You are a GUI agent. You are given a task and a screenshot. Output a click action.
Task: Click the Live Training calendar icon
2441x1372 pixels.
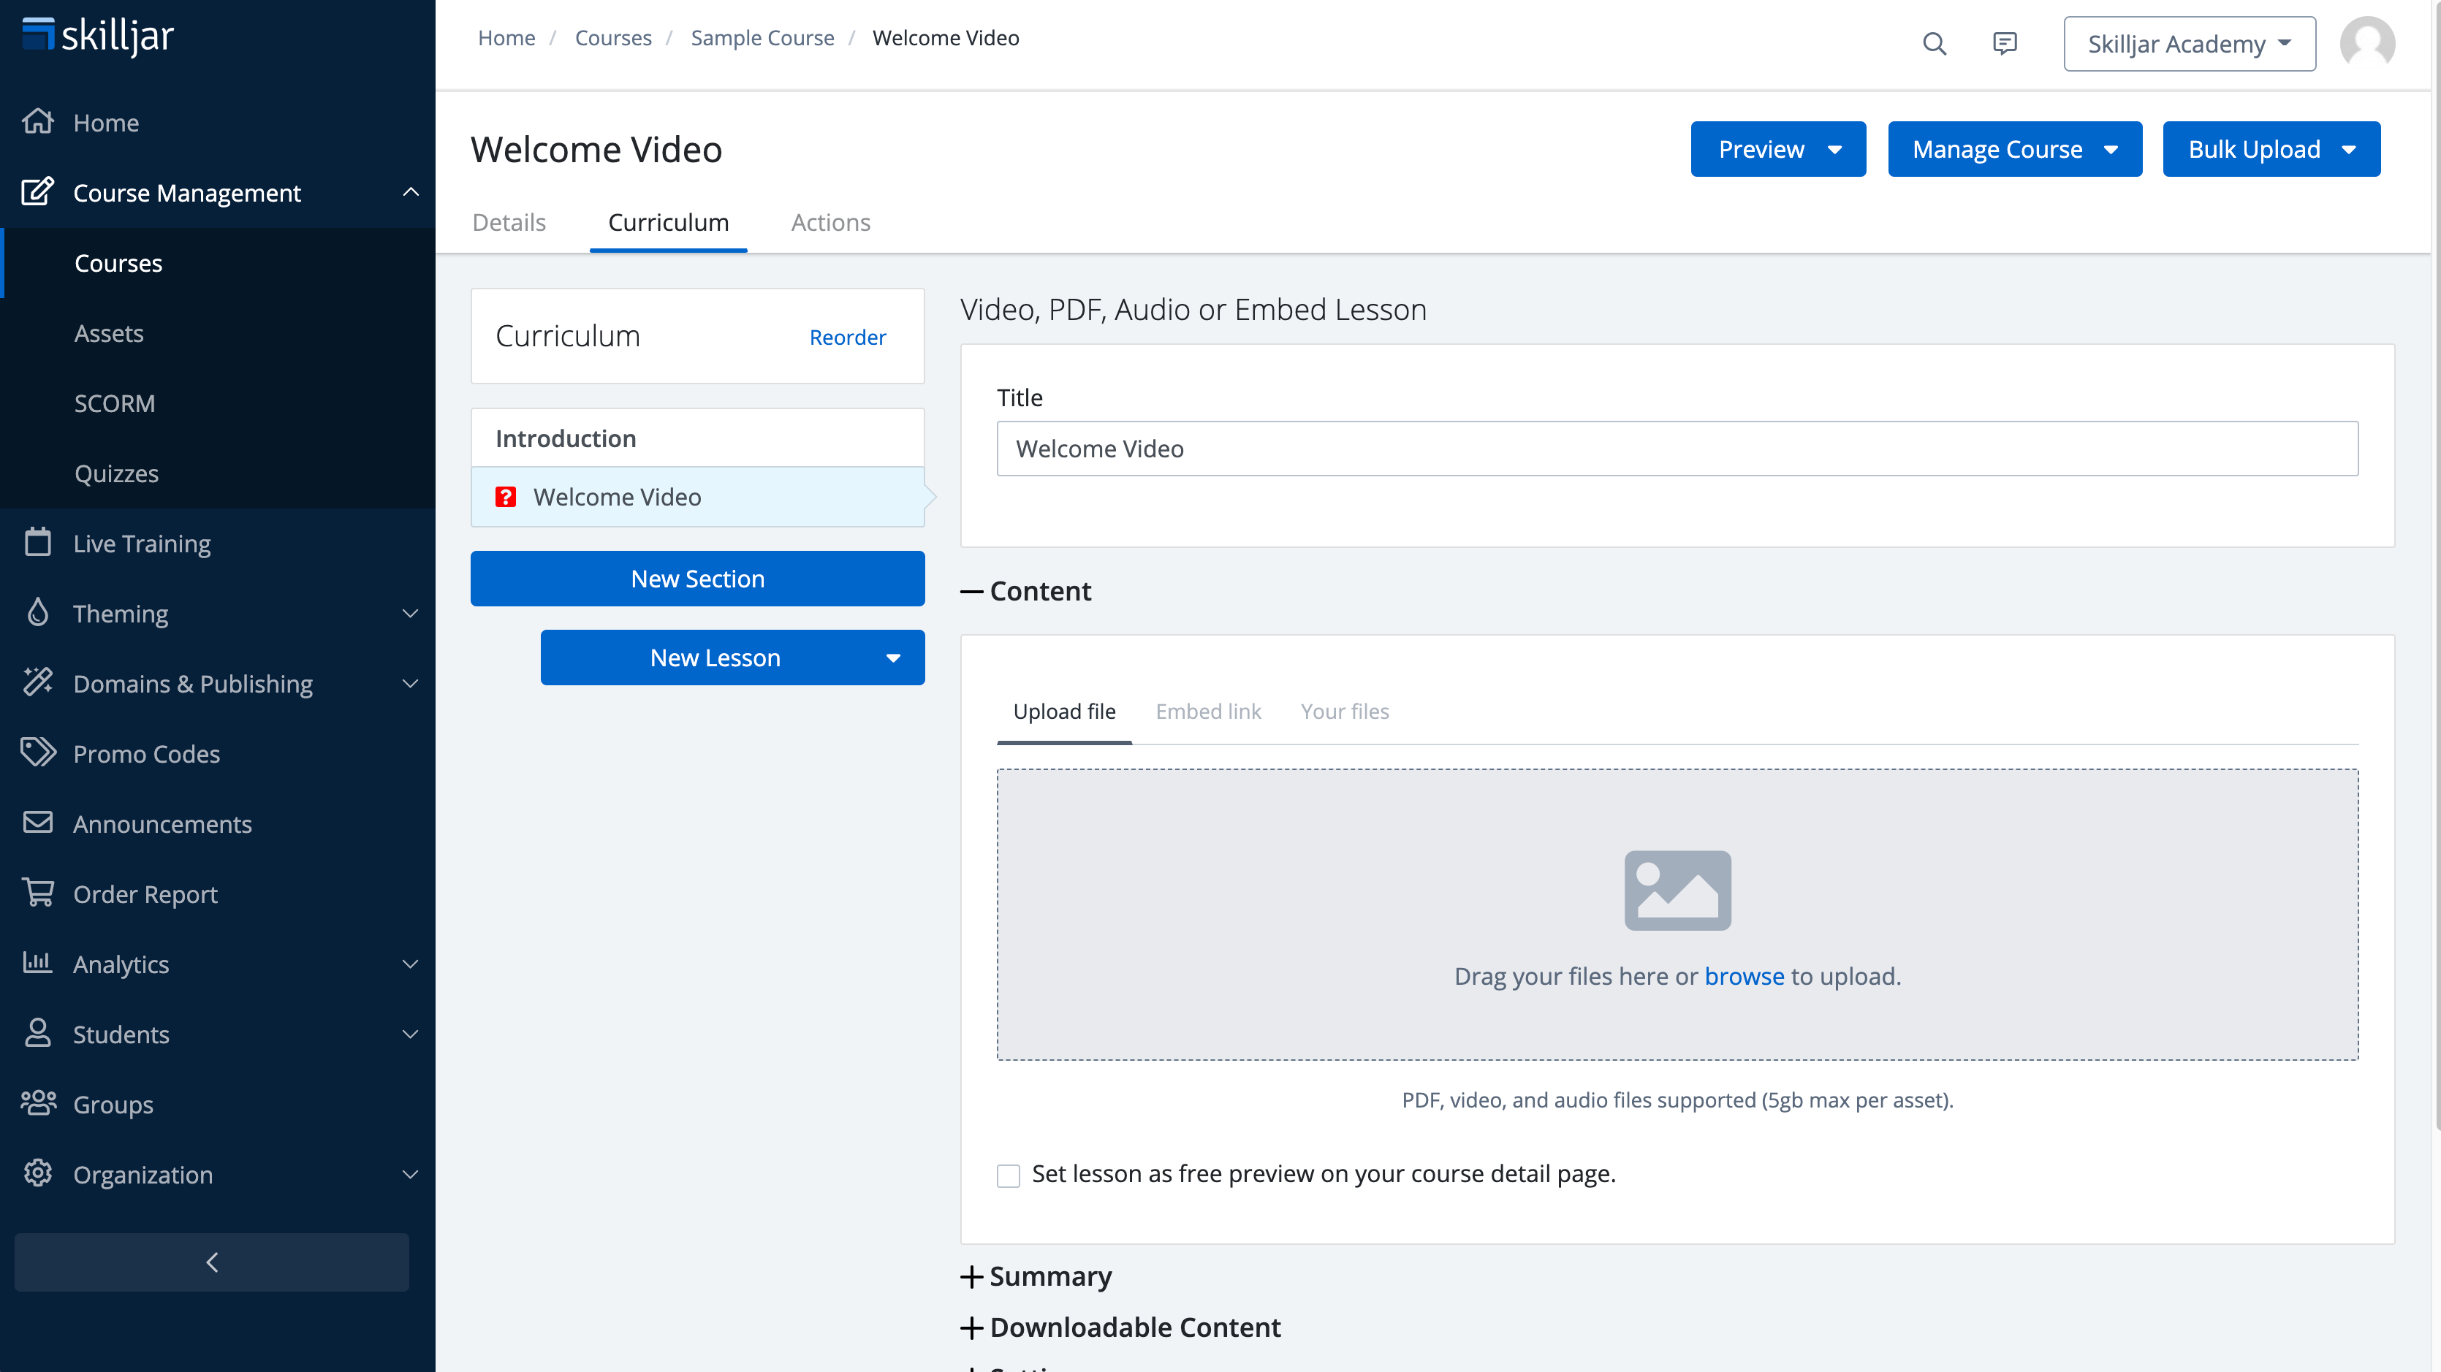click(x=38, y=543)
